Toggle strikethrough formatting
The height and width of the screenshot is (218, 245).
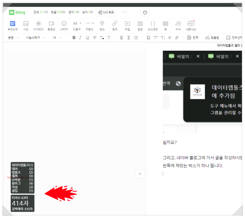click(x=95, y=38)
